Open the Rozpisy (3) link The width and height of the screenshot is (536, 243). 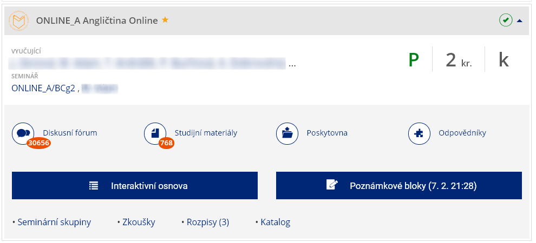tap(208, 222)
